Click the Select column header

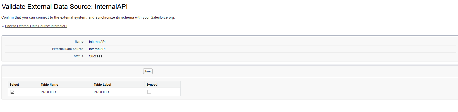click(x=15, y=85)
